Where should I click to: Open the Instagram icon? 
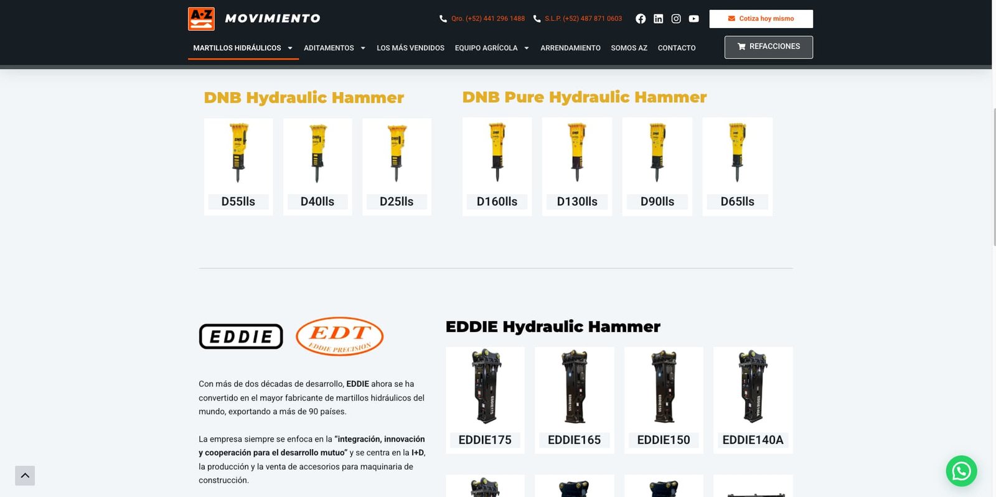pyautogui.click(x=676, y=19)
